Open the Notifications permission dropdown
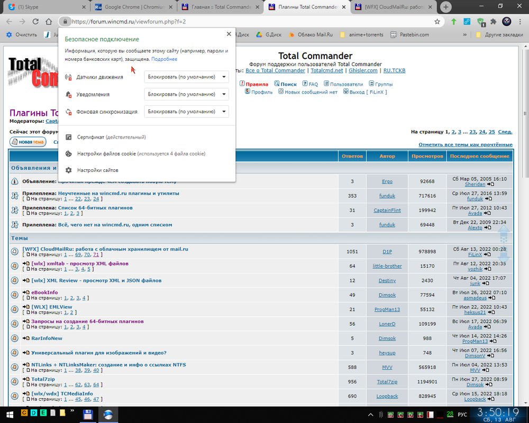The height and width of the screenshot is (423, 529). (186, 94)
